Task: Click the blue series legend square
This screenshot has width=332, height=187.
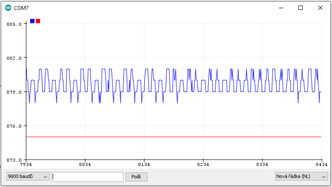Action: [32, 21]
